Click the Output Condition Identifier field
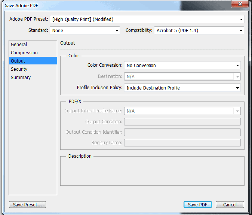Screen dimensions: 252x215 pyautogui.click(x=182, y=132)
